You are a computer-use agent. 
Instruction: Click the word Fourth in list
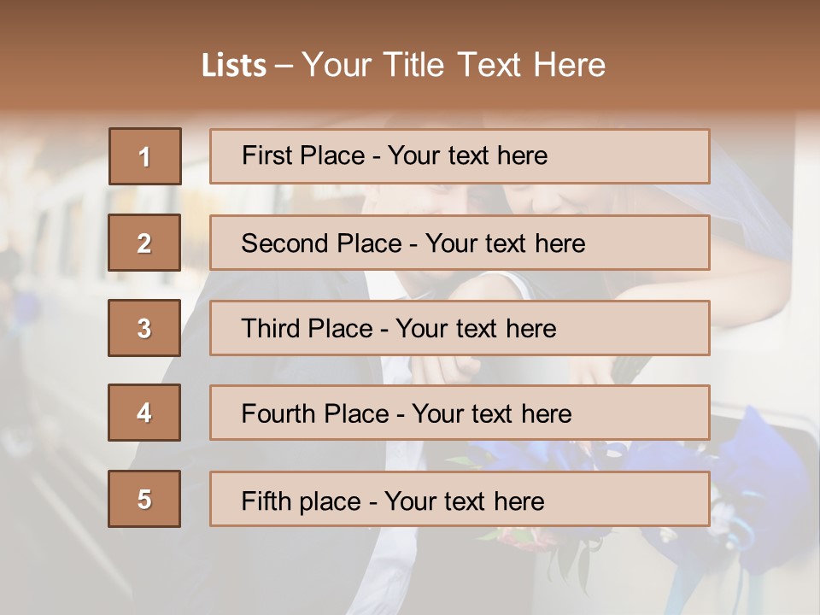coord(278,413)
